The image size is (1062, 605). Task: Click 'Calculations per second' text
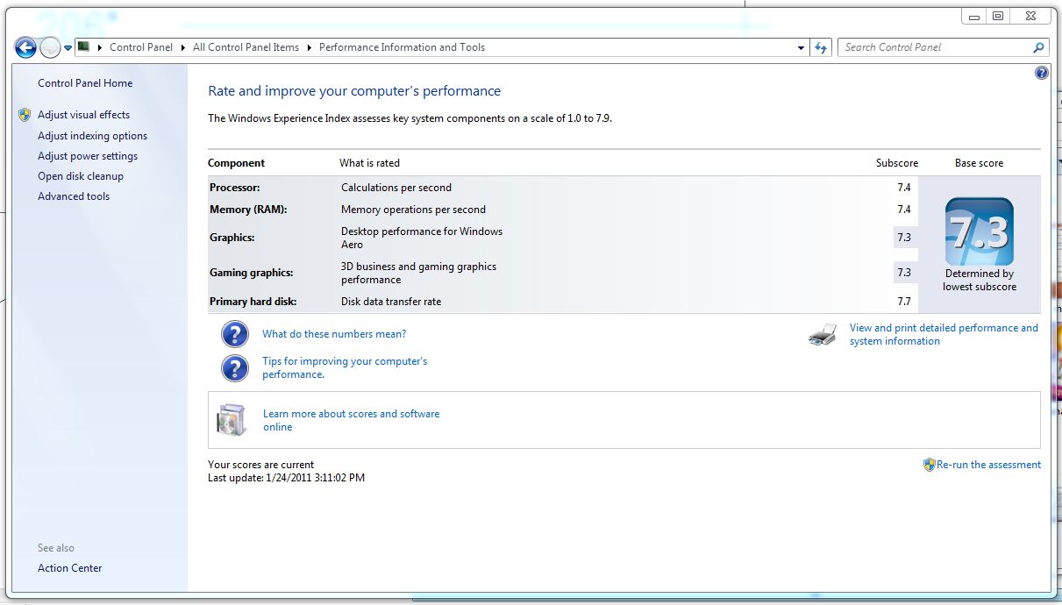point(396,188)
